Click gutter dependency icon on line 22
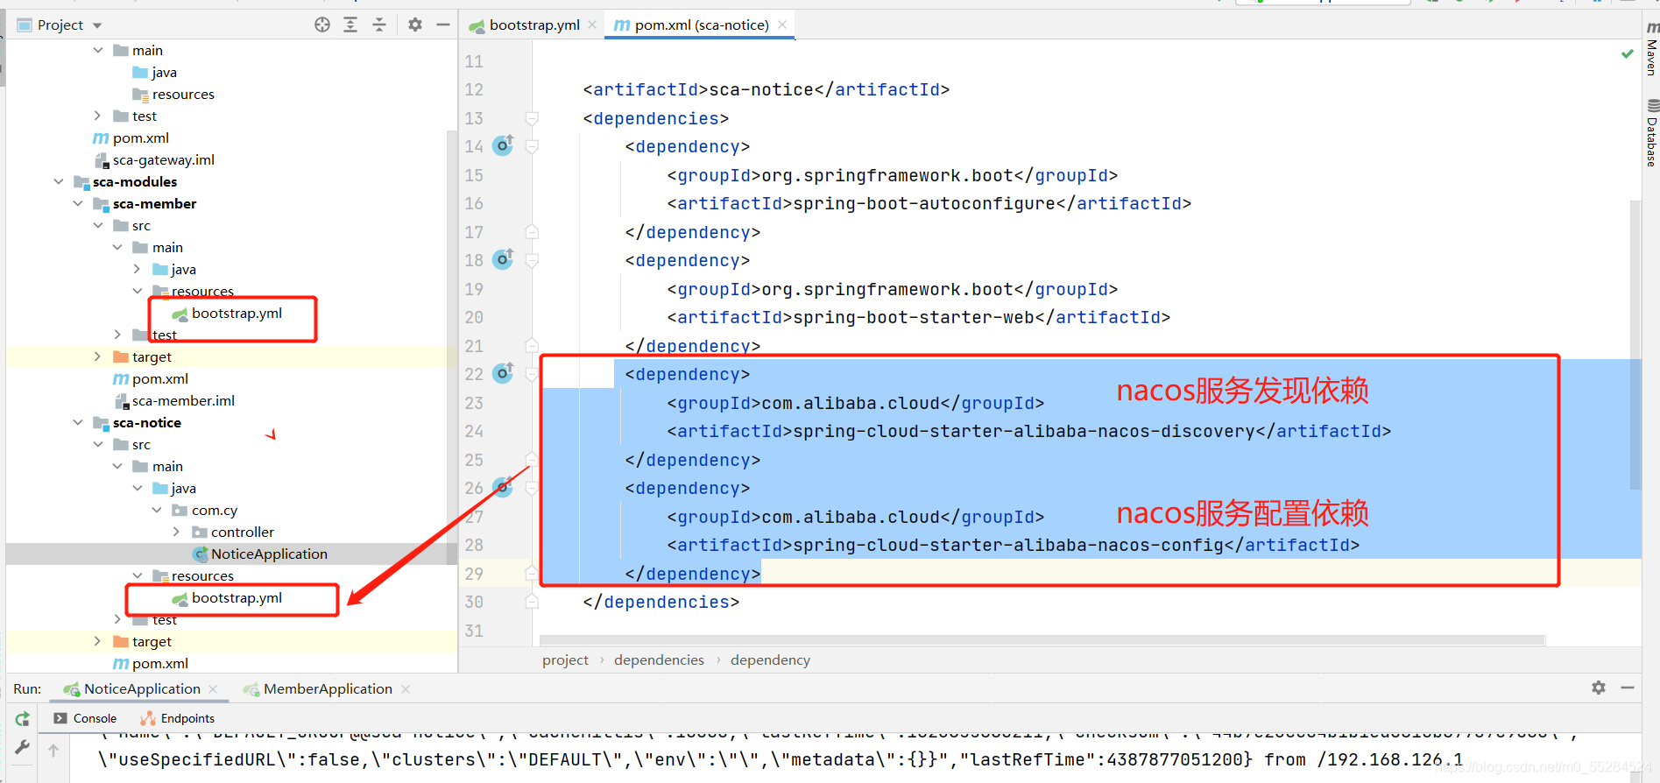The image size is (1660, 783). point(503,373)
